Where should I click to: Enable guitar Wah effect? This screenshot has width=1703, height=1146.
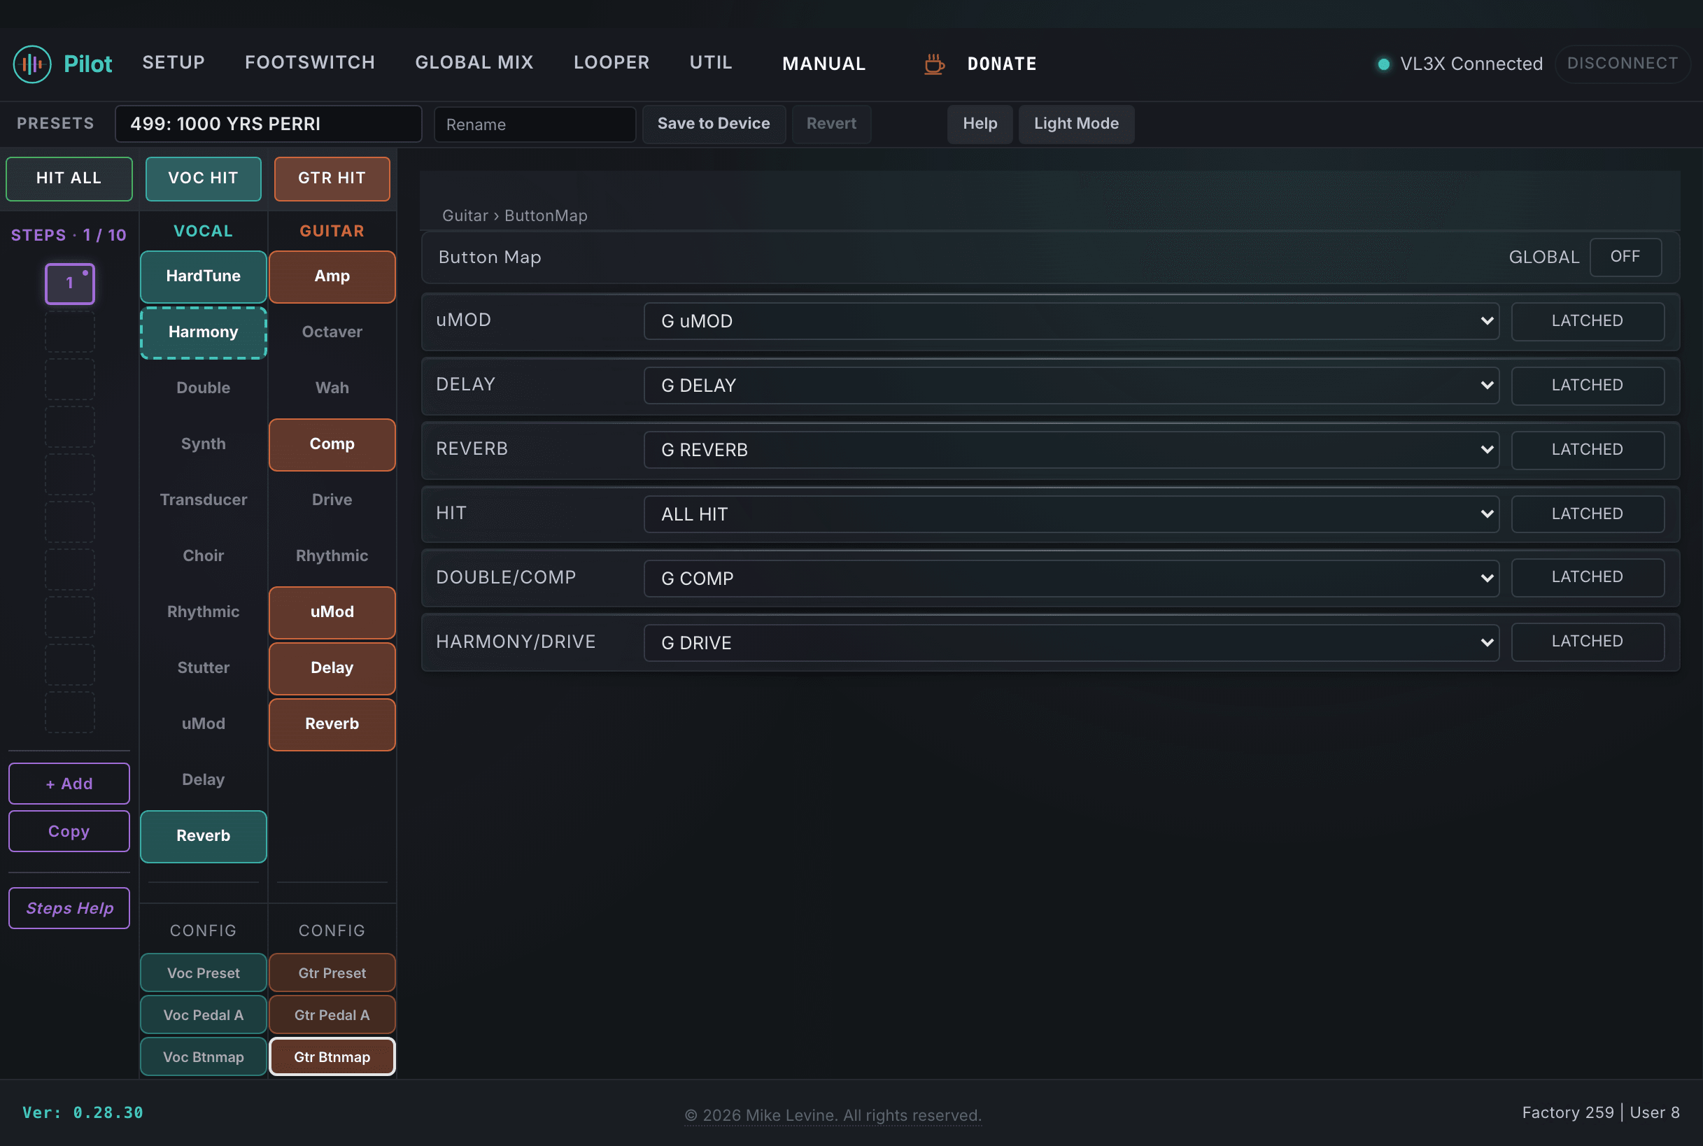point(332,388)
